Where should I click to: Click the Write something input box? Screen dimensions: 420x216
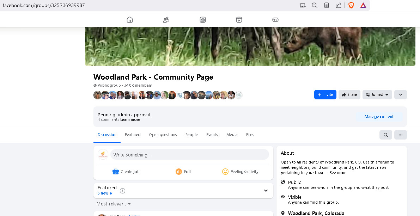(189, 155)
